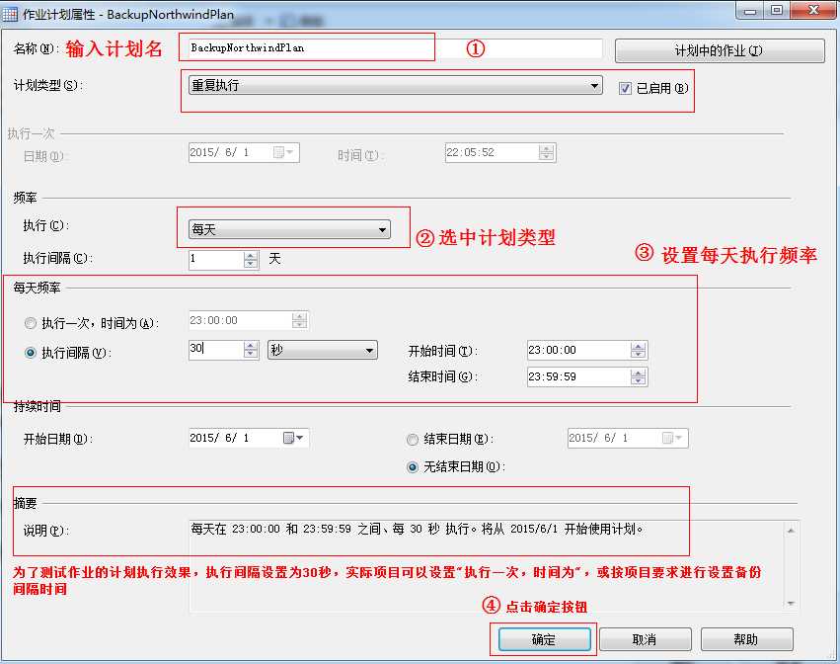Click the summary scrollbar up arrow

click(792, 530)
